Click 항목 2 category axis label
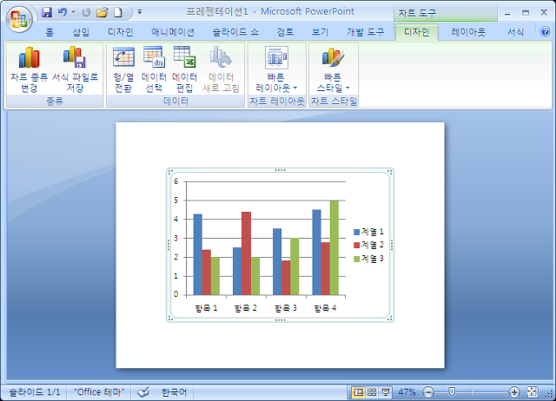 [246, 308]
